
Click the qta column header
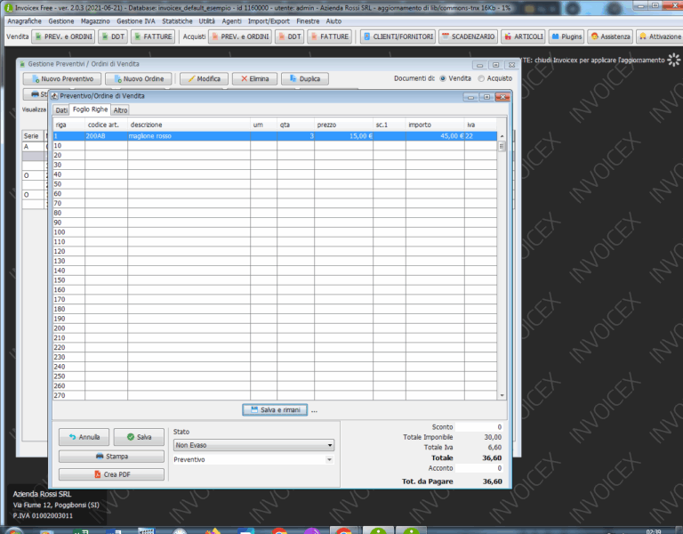(x=296, y=125)
